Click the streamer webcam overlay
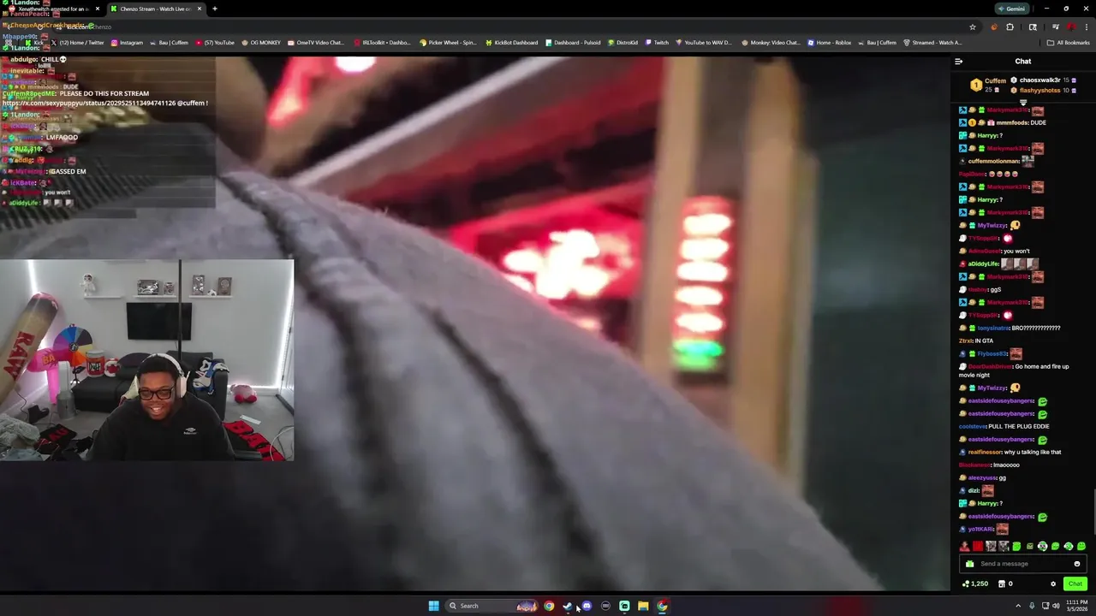This screenshot has width=1096, height=616. point(146,360)
